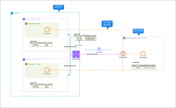This screenshot has width=176, height=108.
Task: Click Route Table heading in VPC DEV
Action: coord(33,41)
